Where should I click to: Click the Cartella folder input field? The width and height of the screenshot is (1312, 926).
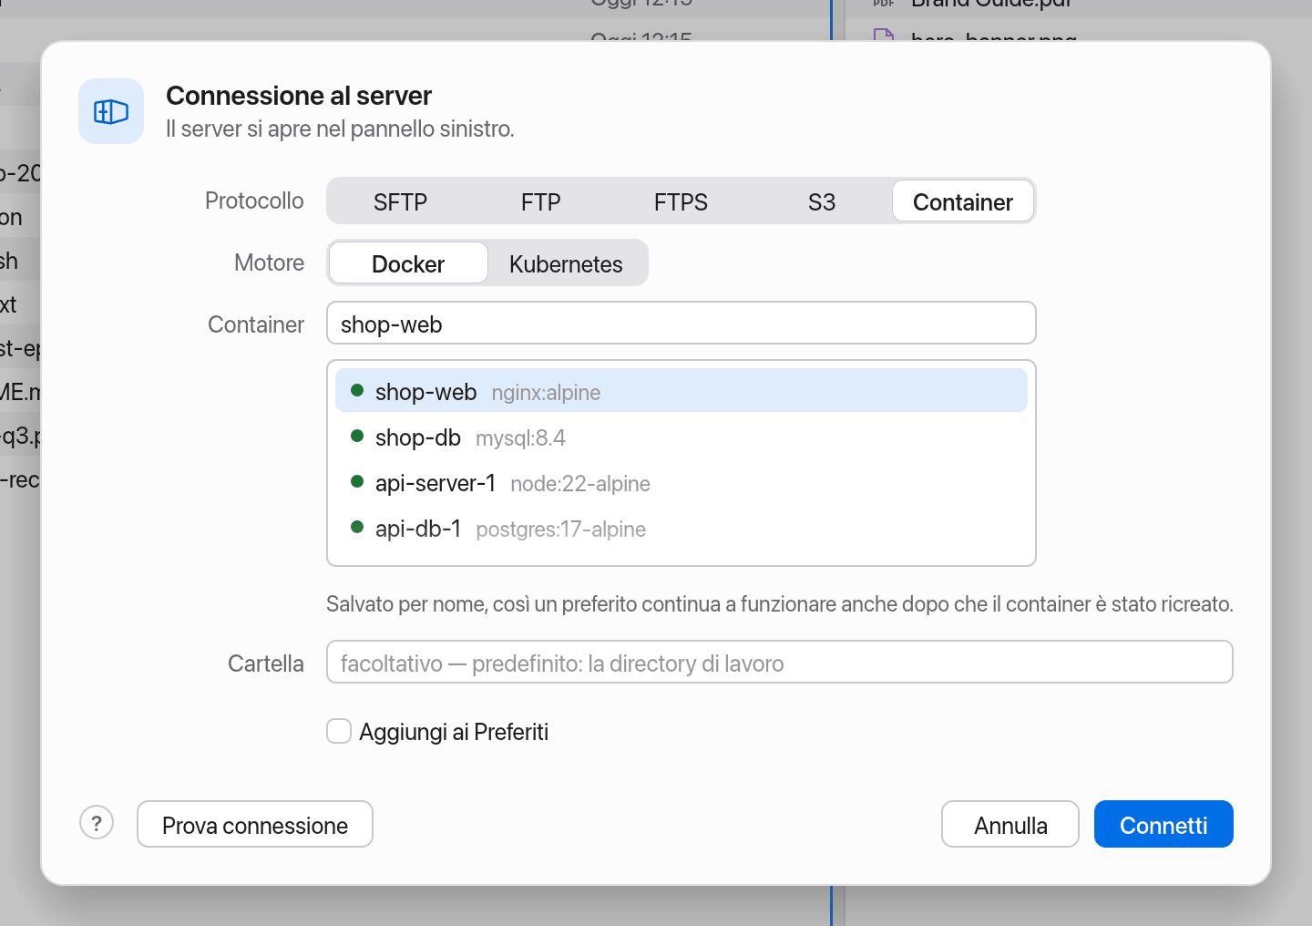click(780, 663)
